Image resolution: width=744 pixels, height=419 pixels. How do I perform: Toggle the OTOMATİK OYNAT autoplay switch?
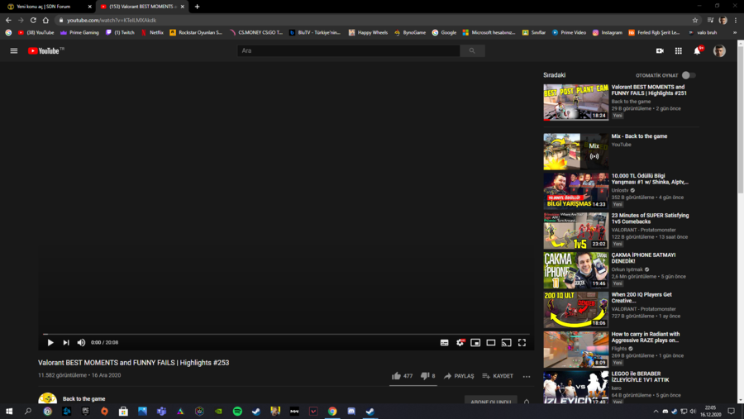click(689, 75)
